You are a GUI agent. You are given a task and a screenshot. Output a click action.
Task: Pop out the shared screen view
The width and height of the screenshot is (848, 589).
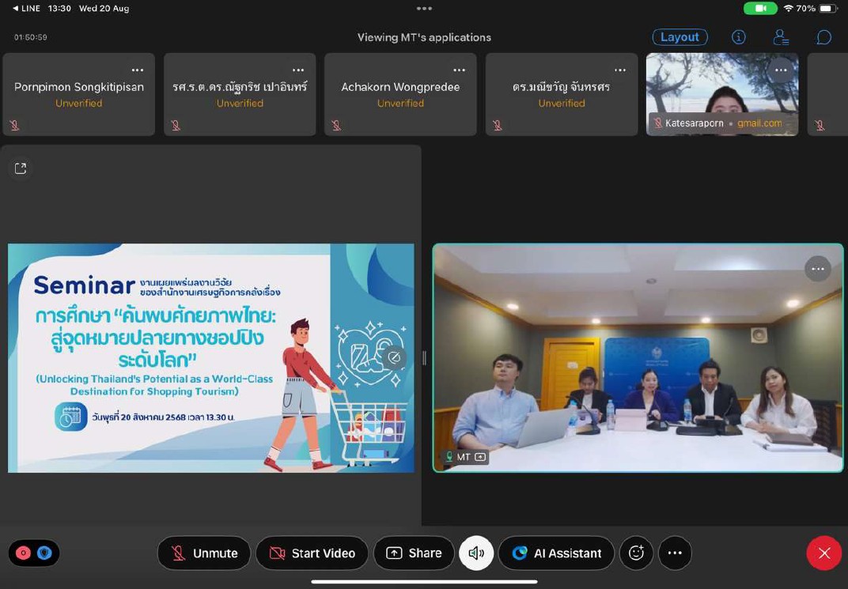(x=21, y=168)
